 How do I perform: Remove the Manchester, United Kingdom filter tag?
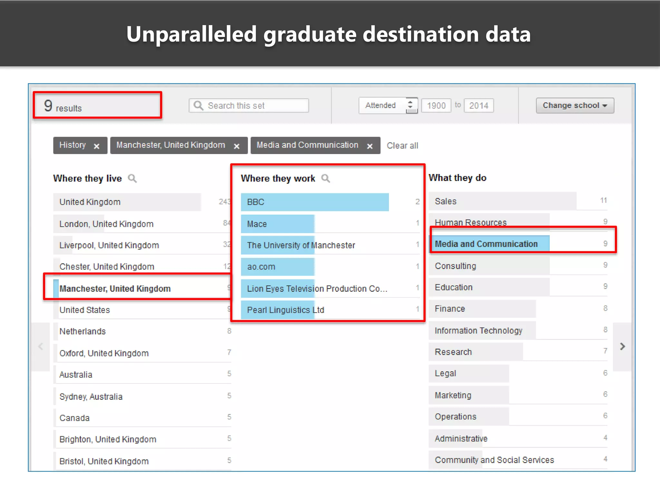[237, 146]
